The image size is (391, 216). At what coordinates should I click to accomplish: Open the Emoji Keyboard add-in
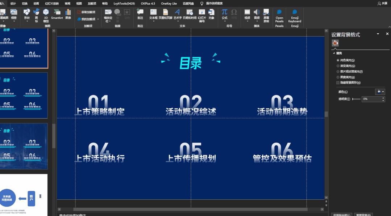pyautogui.click(x=295, y=16)
